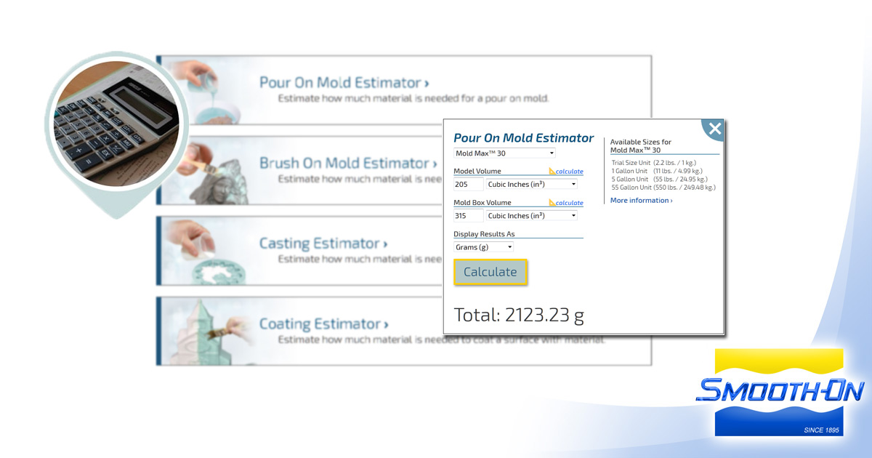Select the 5 Gallon Unit text row
This screenshot has height=458, width=872.
pos(660,179)
